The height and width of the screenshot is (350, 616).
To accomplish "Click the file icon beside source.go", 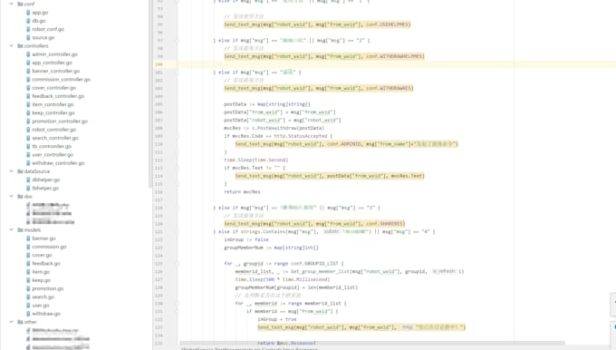I will tap(28, 38).
